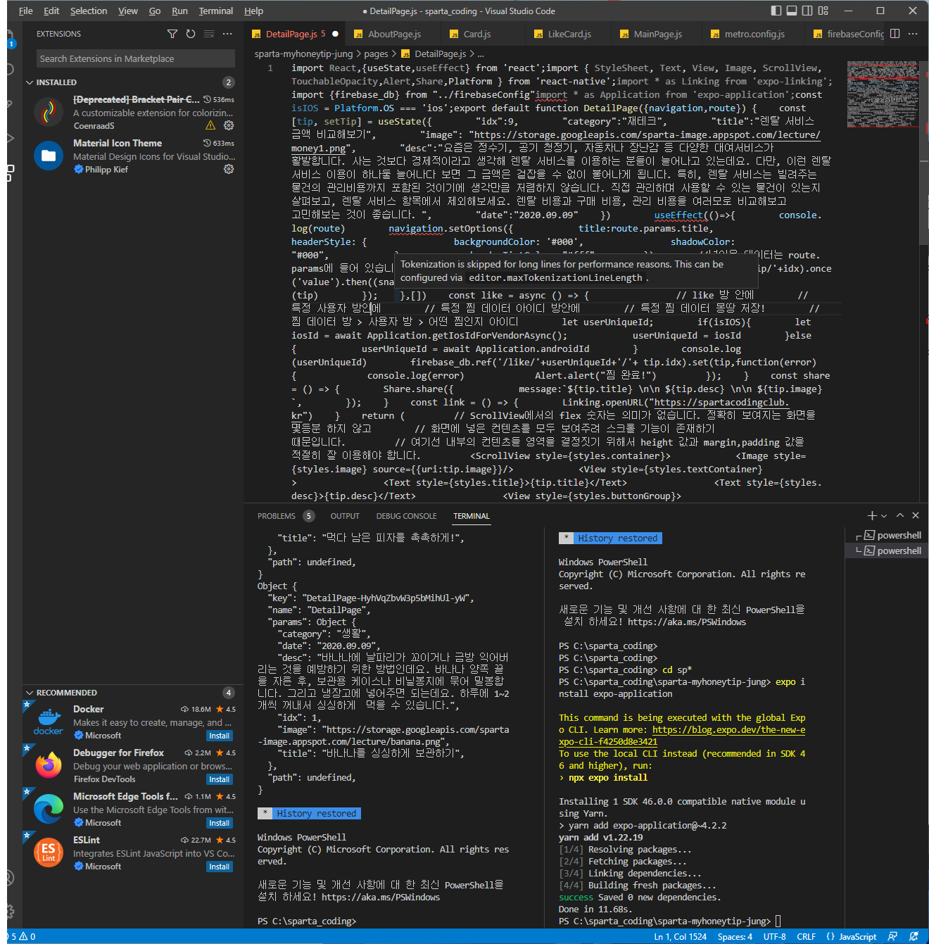This screenshot has height=944, width=929.
Task: Open the aka.ms/PSWindows link in right terminal
Action: tap(686, 622)
